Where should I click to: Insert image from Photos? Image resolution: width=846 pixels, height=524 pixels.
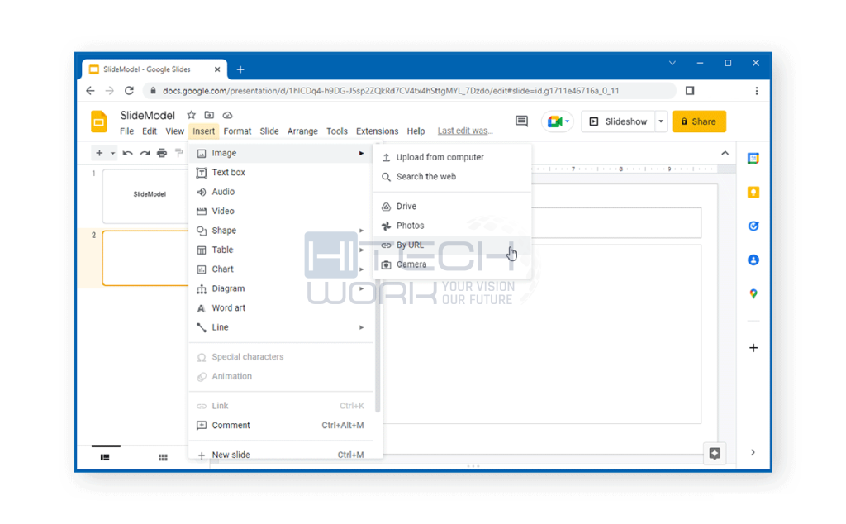coord(452,226)
